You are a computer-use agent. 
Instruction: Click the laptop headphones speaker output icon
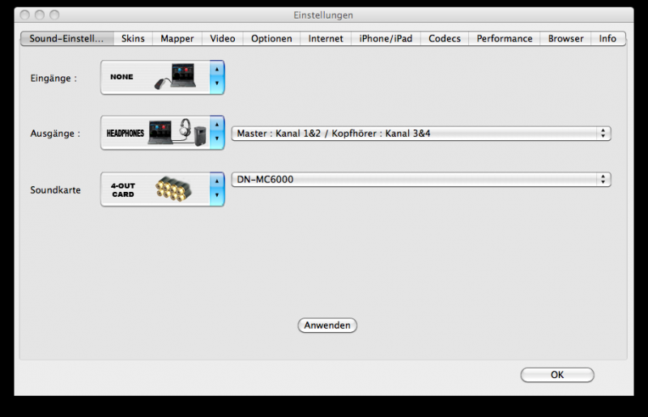click(177, 132)
